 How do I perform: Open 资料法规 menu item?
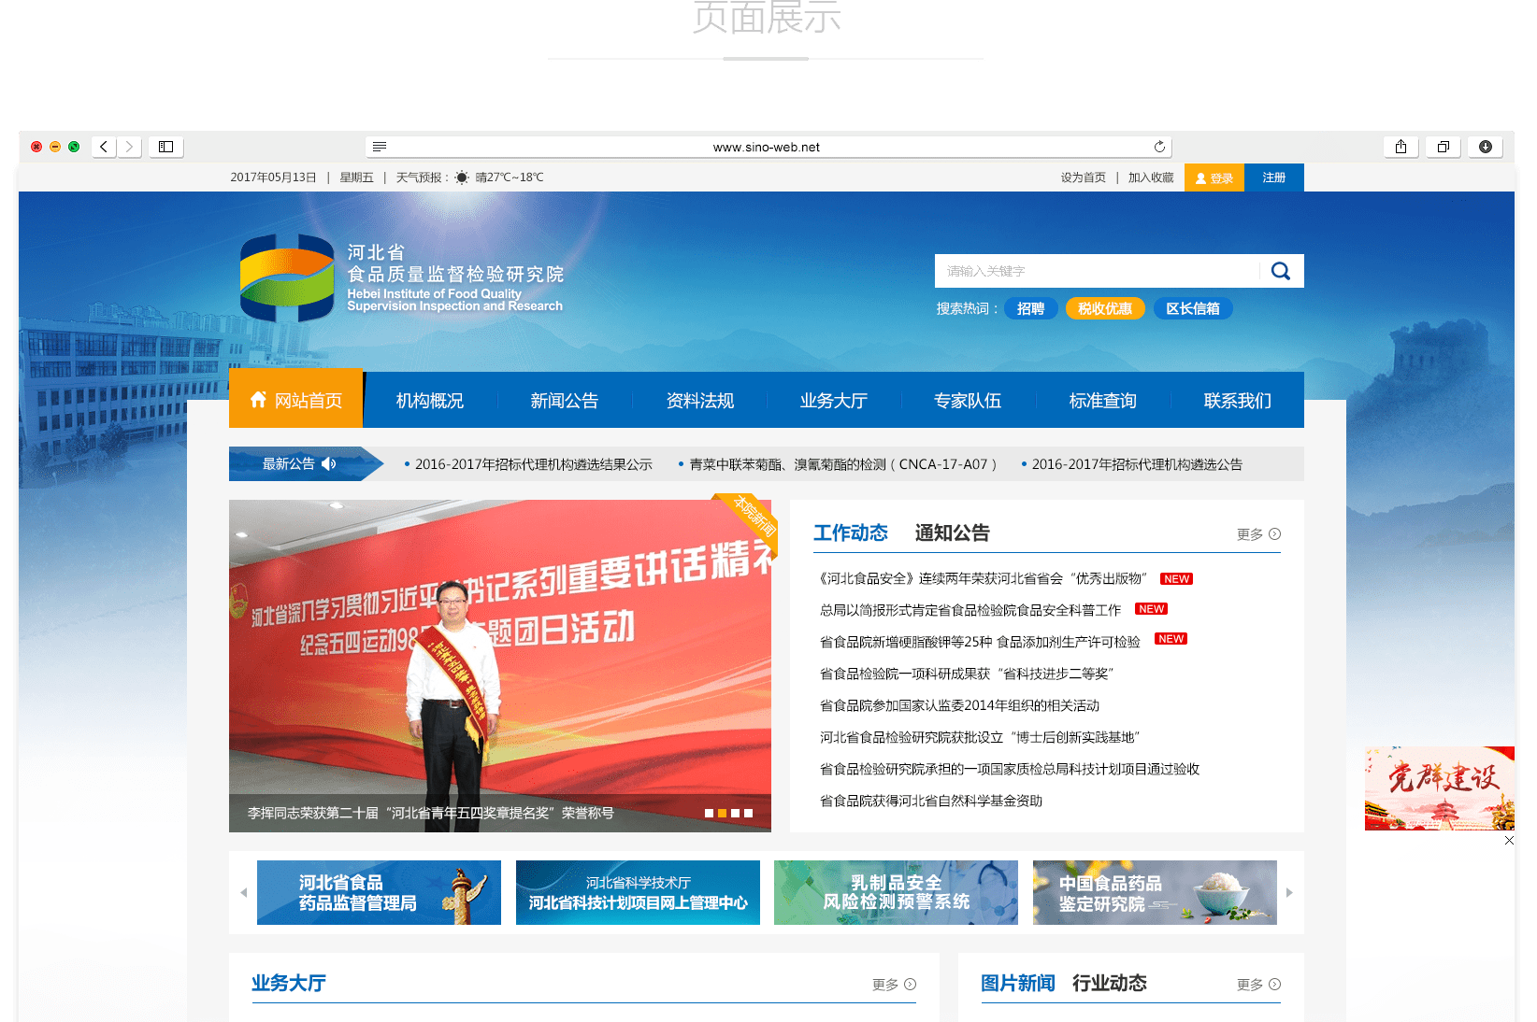(700, 401)
